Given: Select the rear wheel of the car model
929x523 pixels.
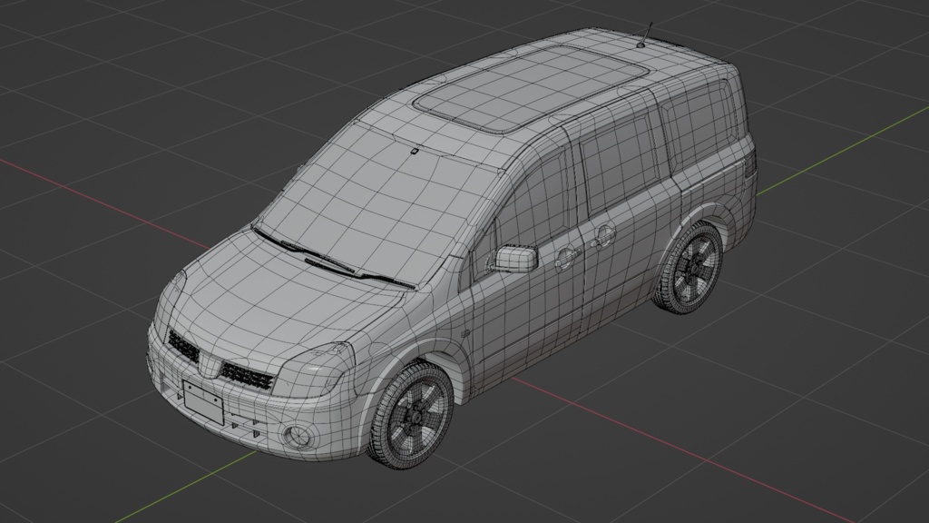Looking at the screenshot, I should pyautogui.click(x=689, y=268).
